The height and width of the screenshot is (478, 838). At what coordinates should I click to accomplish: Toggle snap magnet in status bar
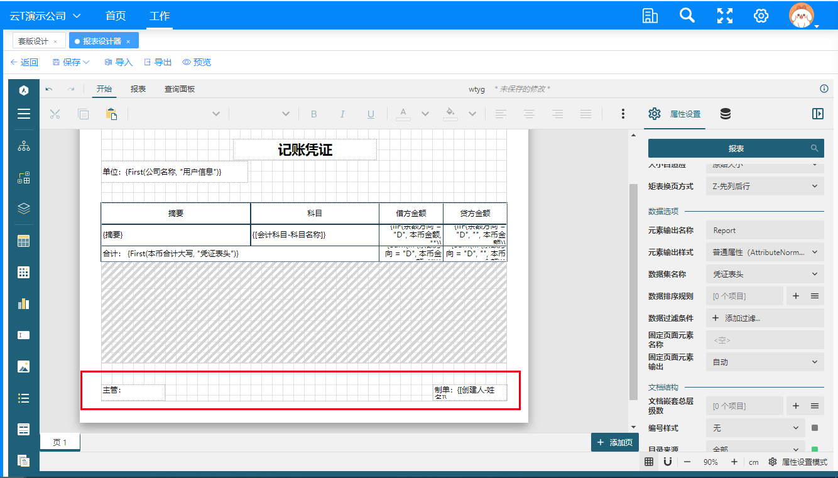coord(668,462)
